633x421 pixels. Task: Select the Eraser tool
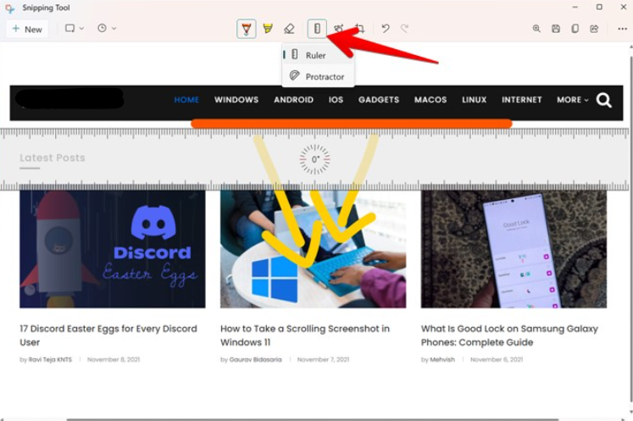[289, 29]
